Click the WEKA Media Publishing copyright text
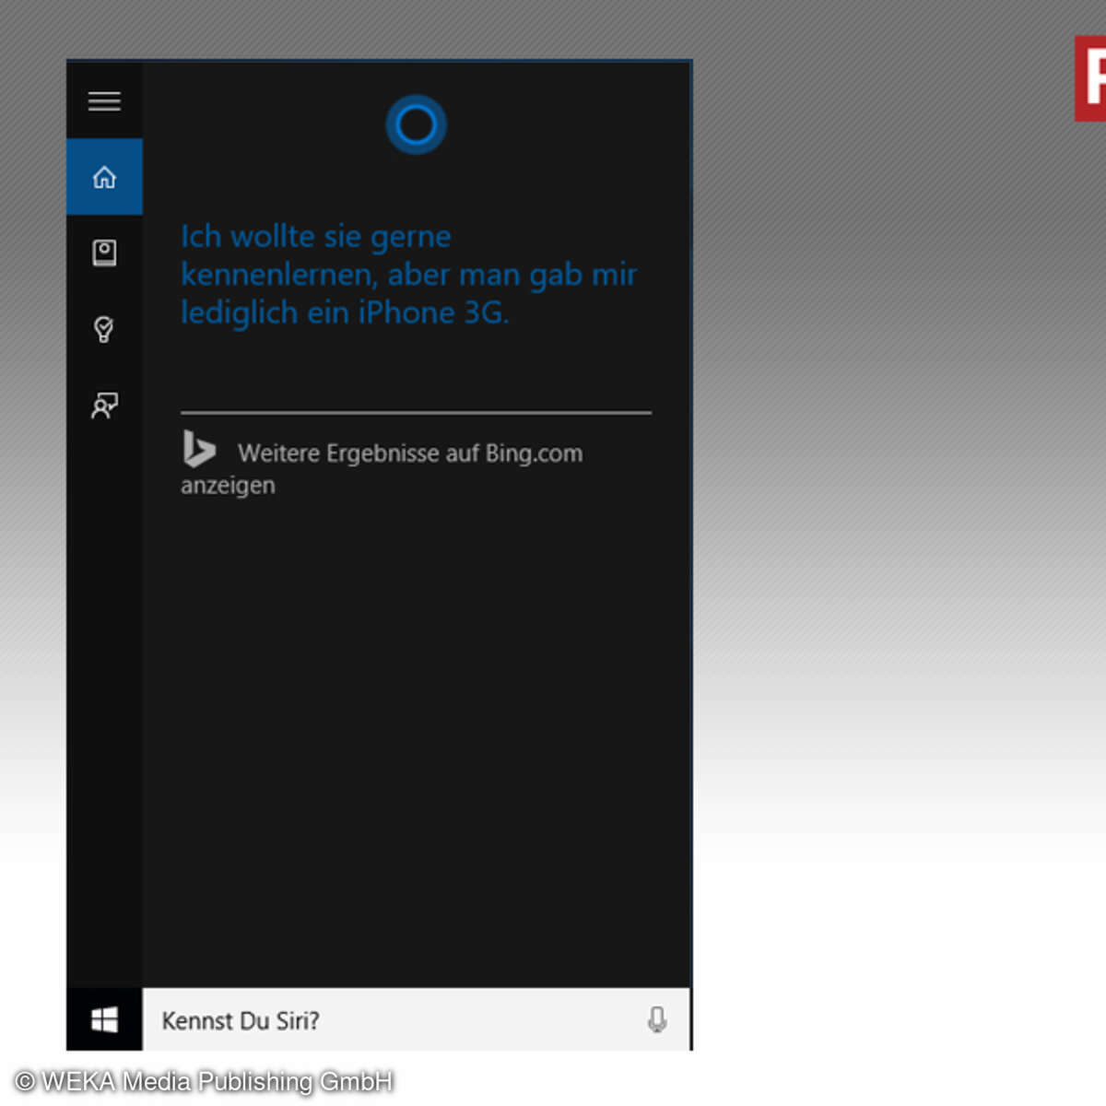The image size is (1106, 1106). pyautogui.click(x=205, y=1081)
